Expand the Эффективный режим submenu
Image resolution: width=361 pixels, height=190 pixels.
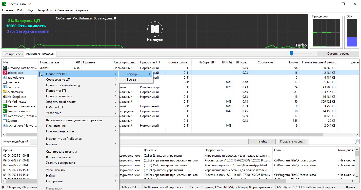(78, 102)
